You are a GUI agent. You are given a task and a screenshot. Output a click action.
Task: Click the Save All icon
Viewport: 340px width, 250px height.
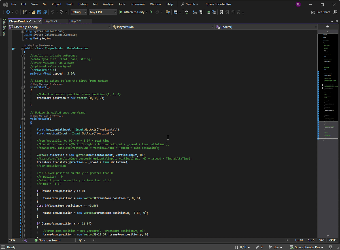(45, 12)
